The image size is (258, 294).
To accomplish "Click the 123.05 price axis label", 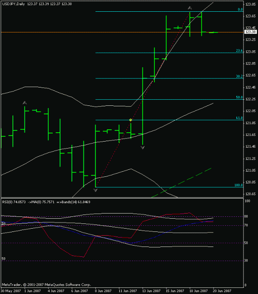I will pyautogui.click(x=250, y=52).
